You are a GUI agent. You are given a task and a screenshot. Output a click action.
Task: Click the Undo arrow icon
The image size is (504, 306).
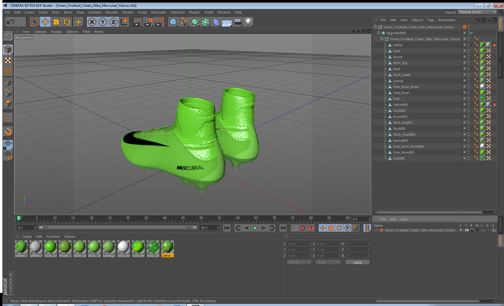(x=10, y=22)
